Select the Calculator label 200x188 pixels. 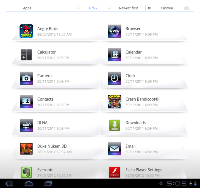coord(47,52)
